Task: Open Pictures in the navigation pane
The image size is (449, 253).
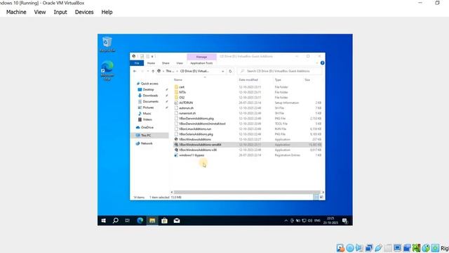Action: coord(148,108)
